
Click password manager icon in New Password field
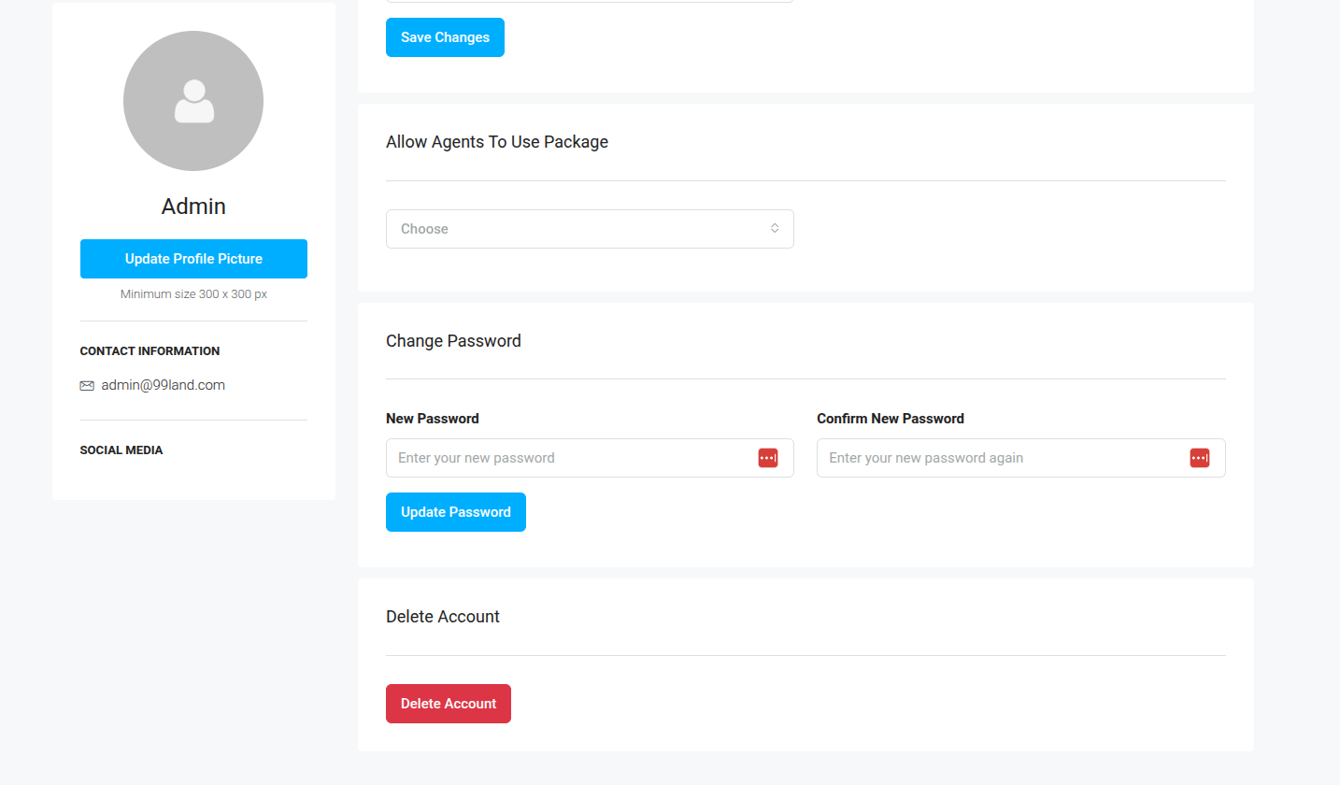[767, 458]
